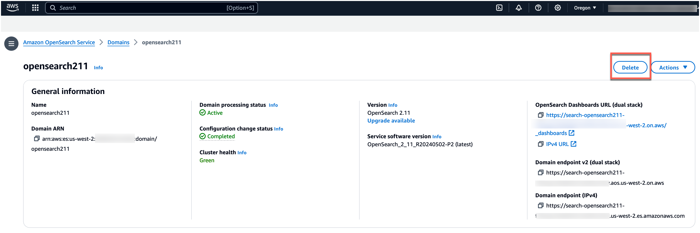The image size is (700, 233).
Task: Open Info for Configuration change status
Action: point(278,129)
